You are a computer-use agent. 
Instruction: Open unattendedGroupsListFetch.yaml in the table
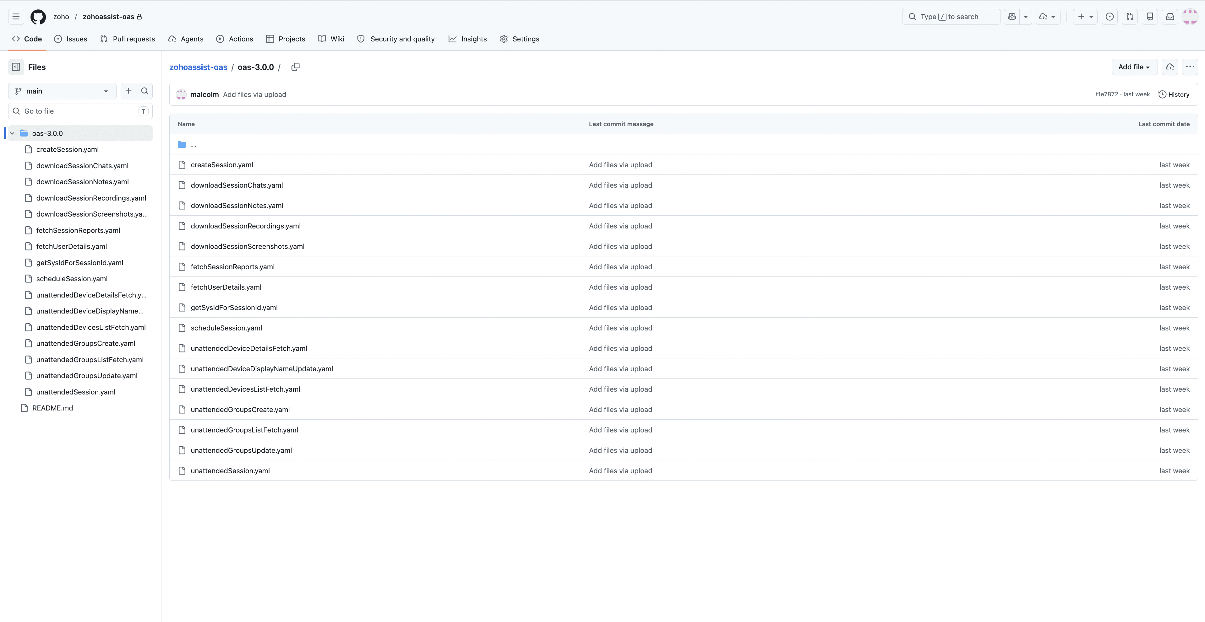click(x=244, y=430)
